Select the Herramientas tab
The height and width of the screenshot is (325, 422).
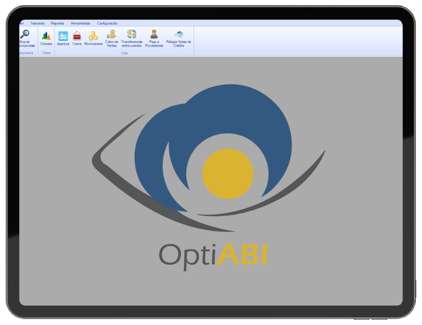pos(80,24)
